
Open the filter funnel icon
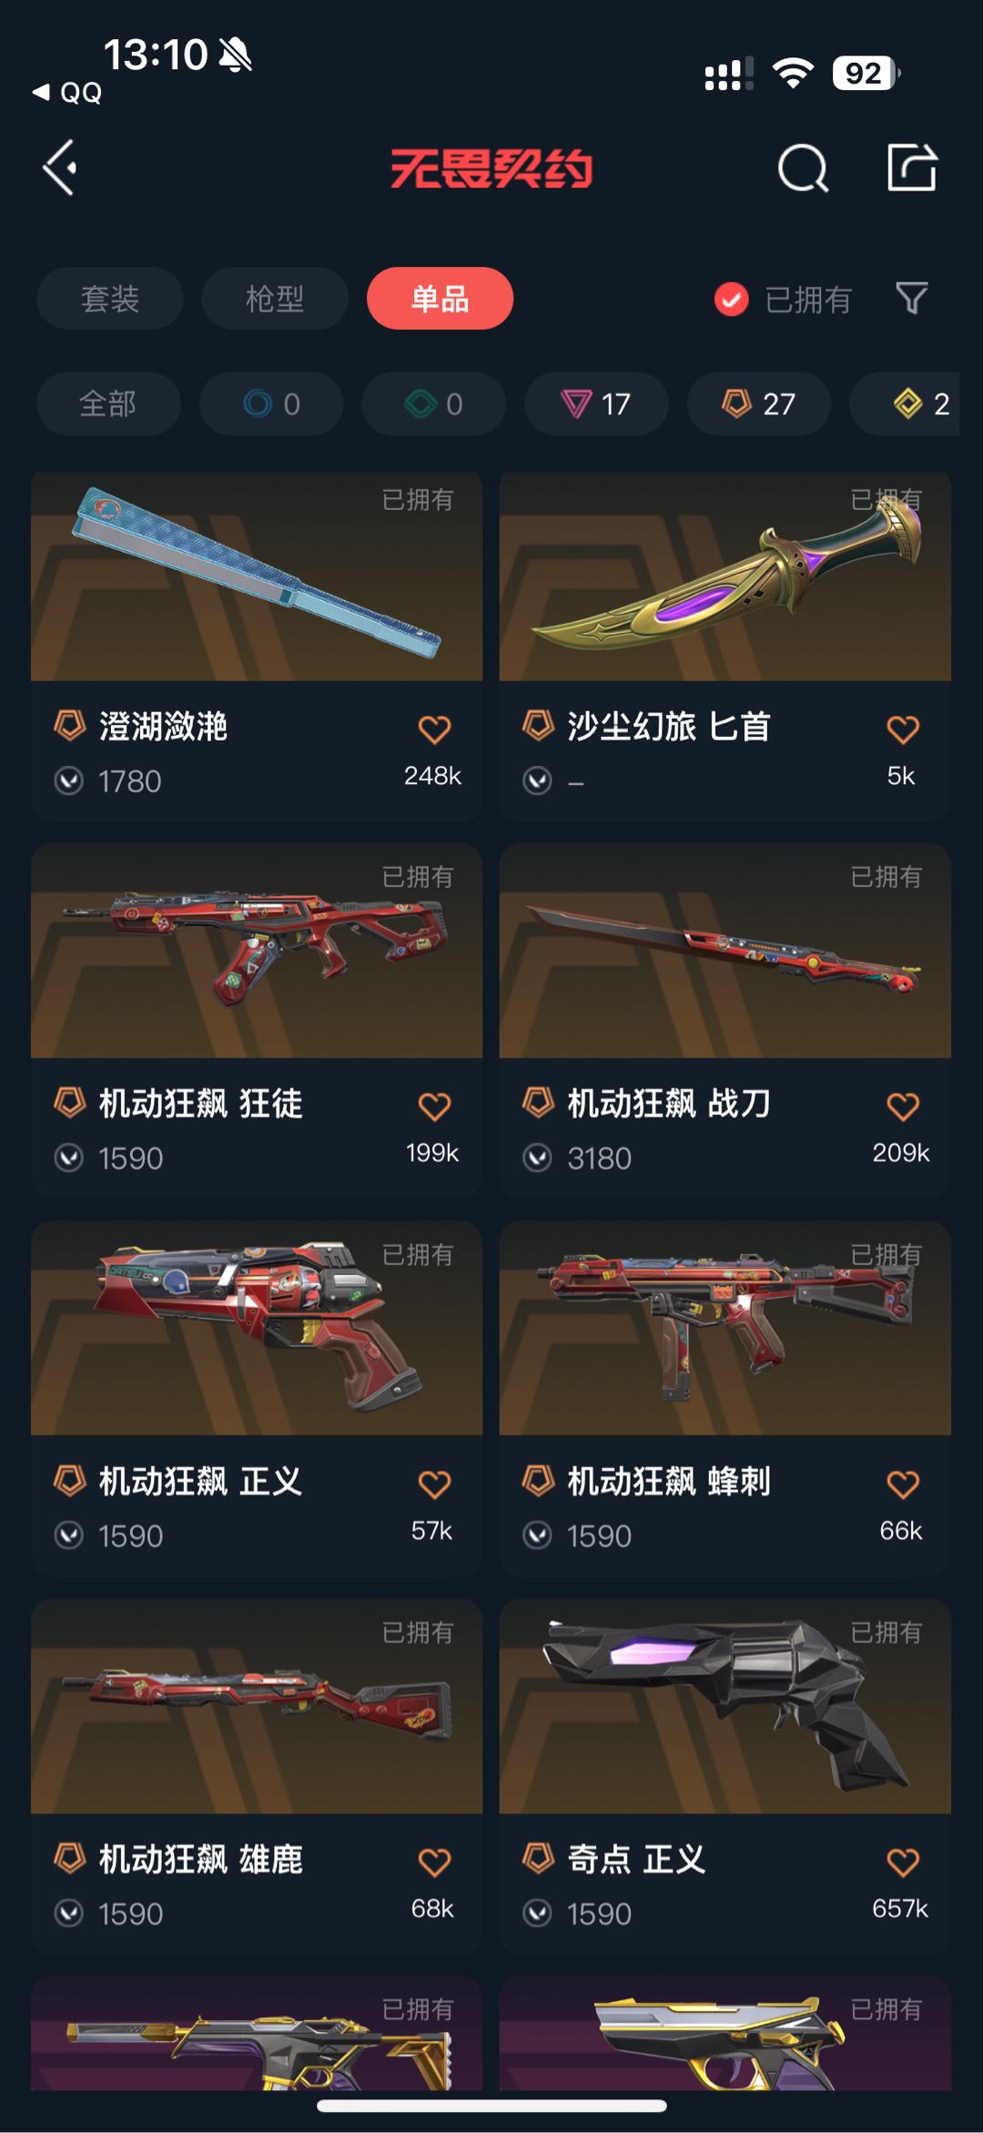911,298
